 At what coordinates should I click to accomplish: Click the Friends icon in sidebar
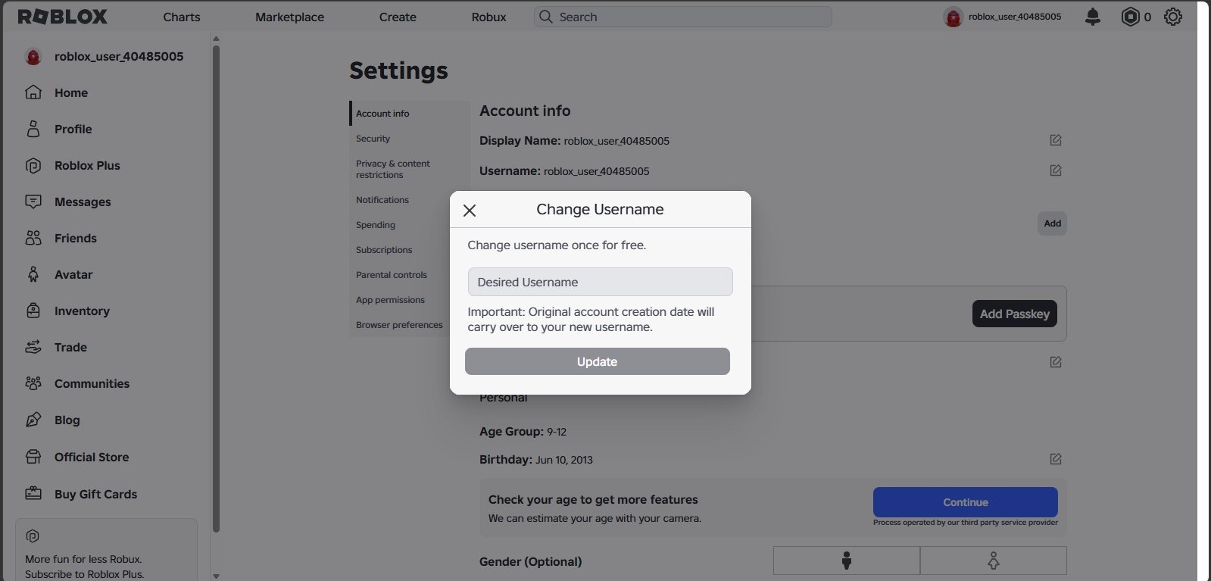coord(33,238)
